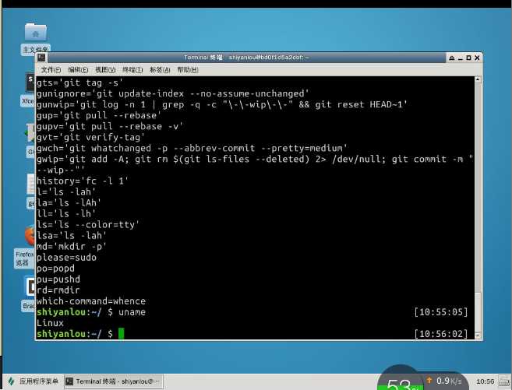This screenshot has height=390, width=512.
Task: Click the text which-command=whence
Action: 91,301
